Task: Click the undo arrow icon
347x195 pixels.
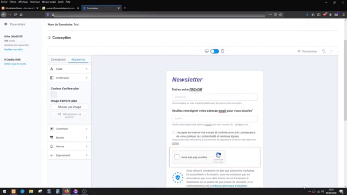Action: coord(324,51)
